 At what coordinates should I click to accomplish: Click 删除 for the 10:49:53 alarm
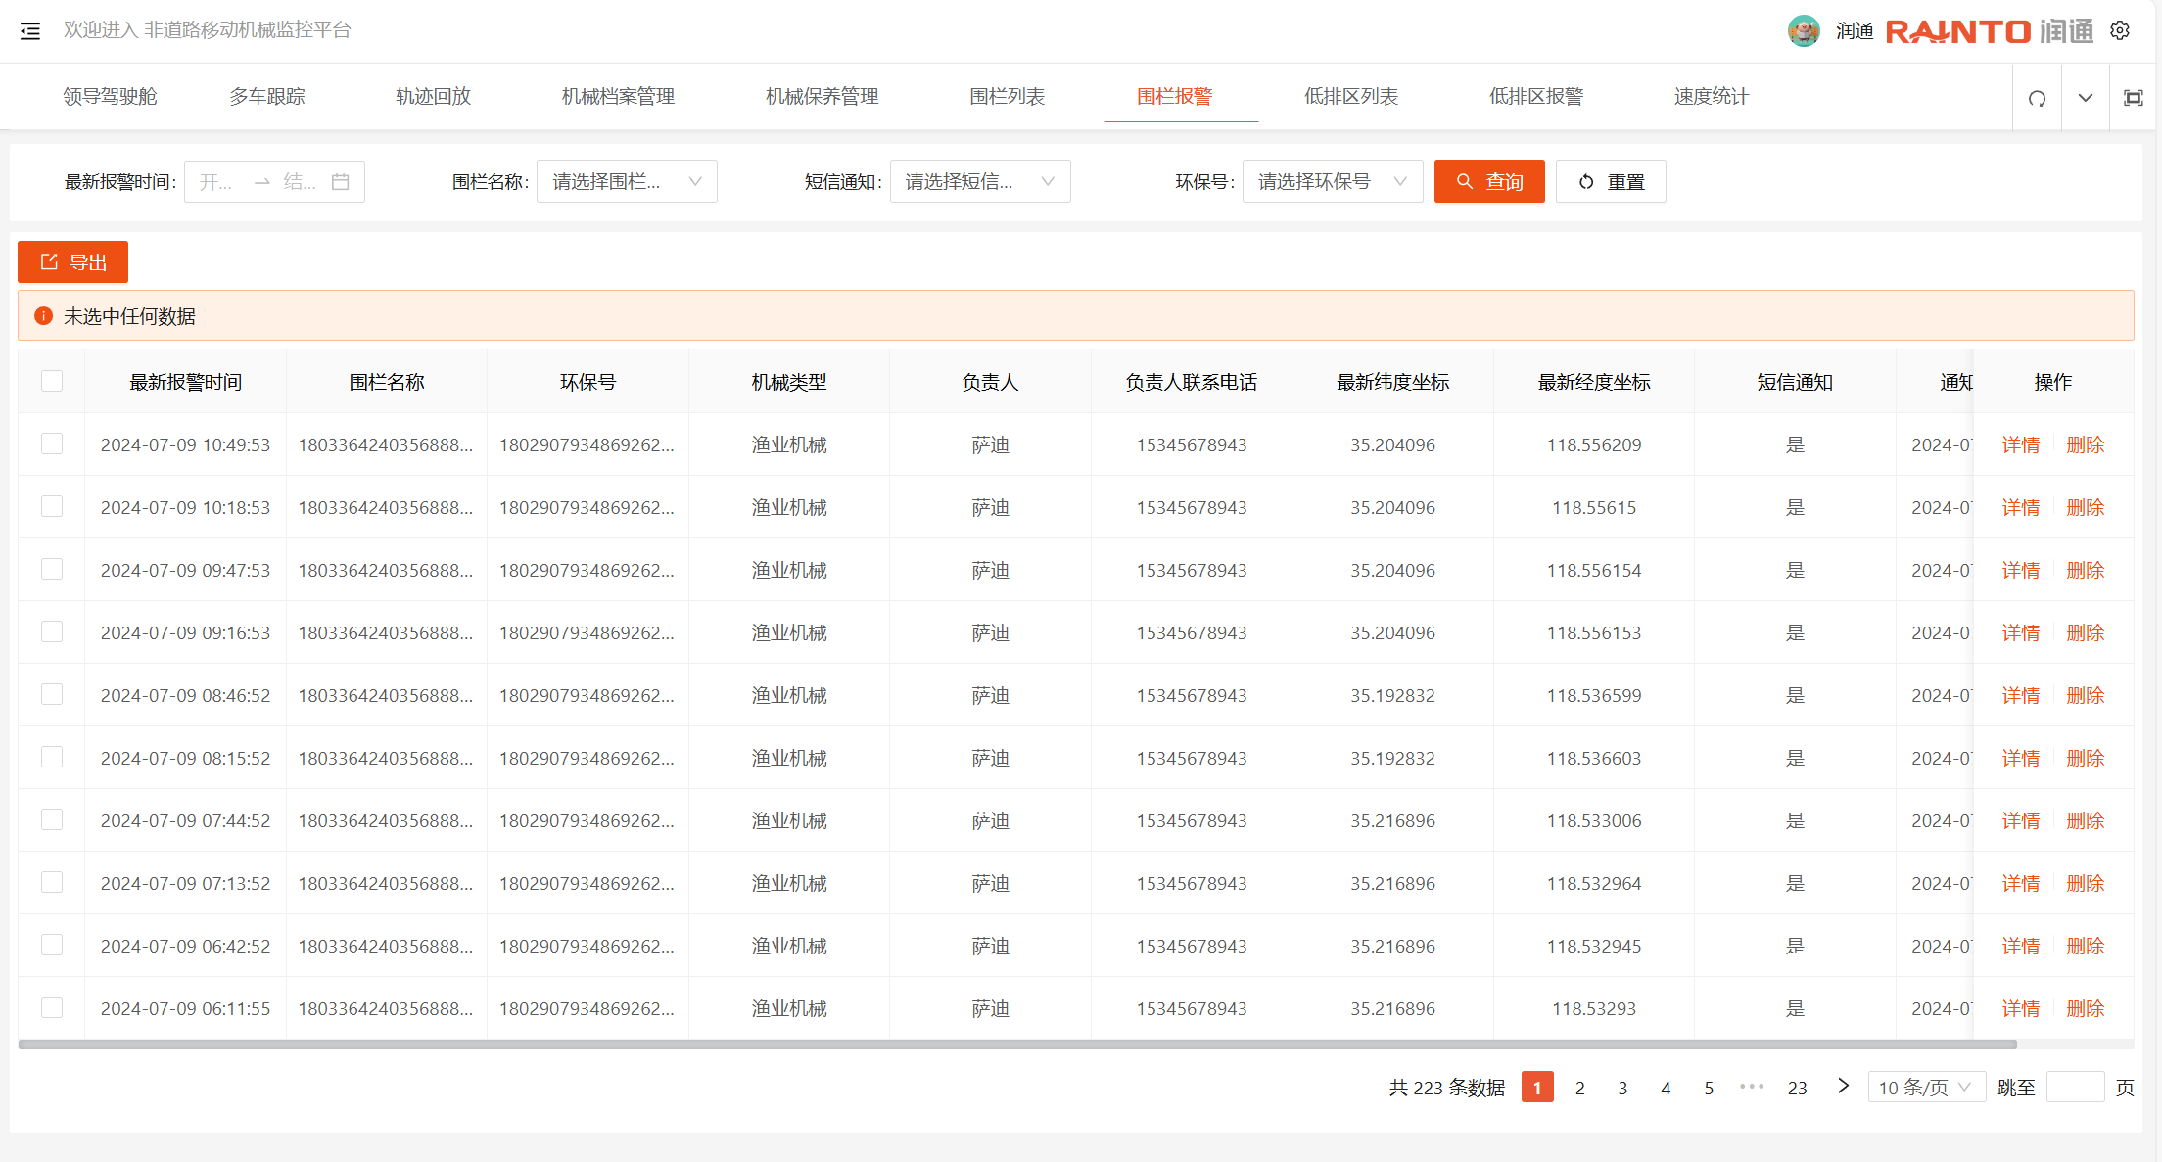2085,445
